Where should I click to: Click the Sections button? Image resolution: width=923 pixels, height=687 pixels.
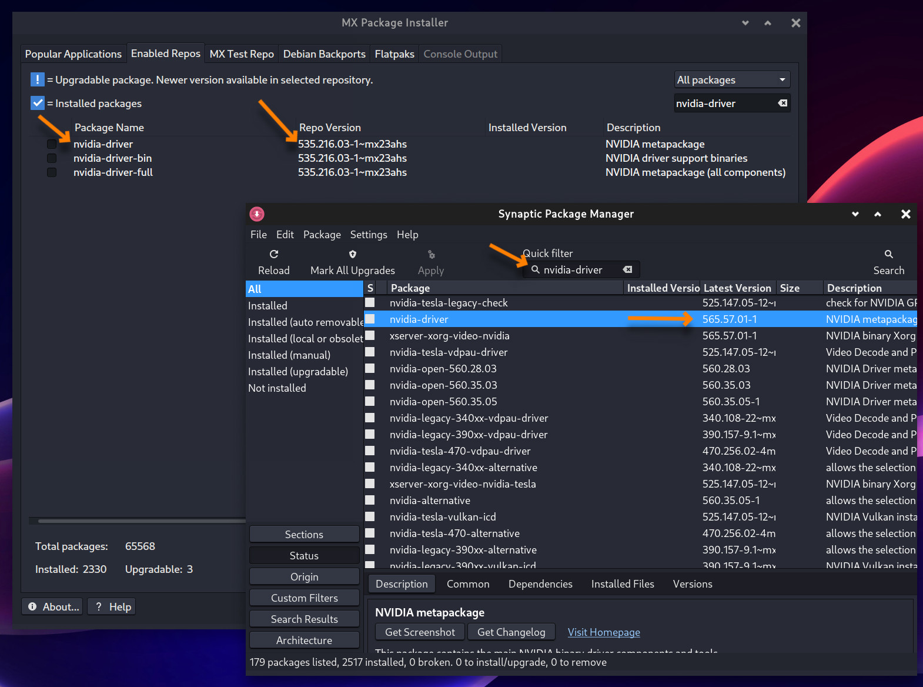point(304,534)
